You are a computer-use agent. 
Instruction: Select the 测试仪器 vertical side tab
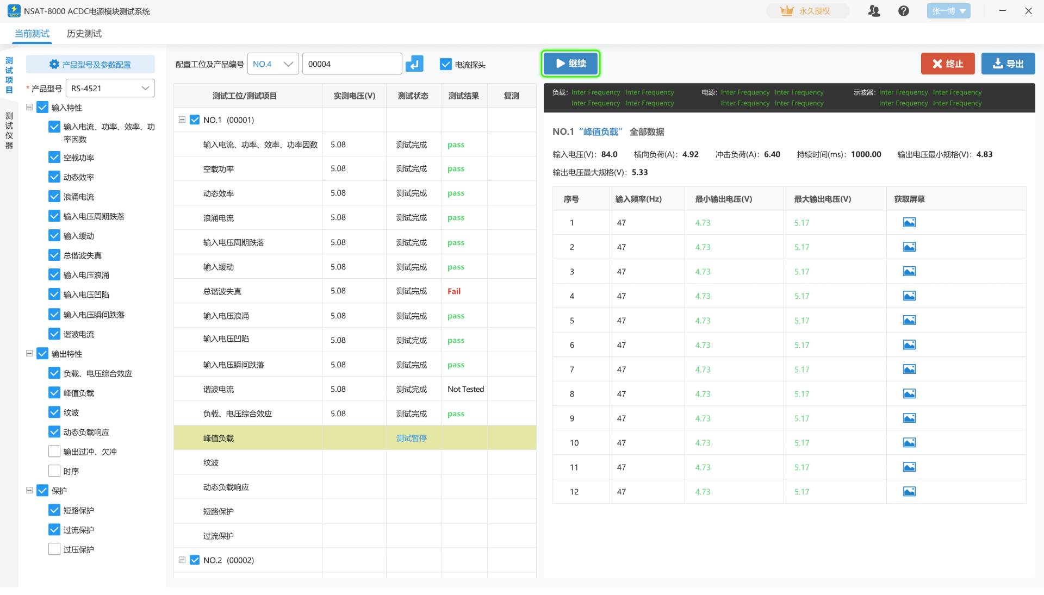coord(9,130)
